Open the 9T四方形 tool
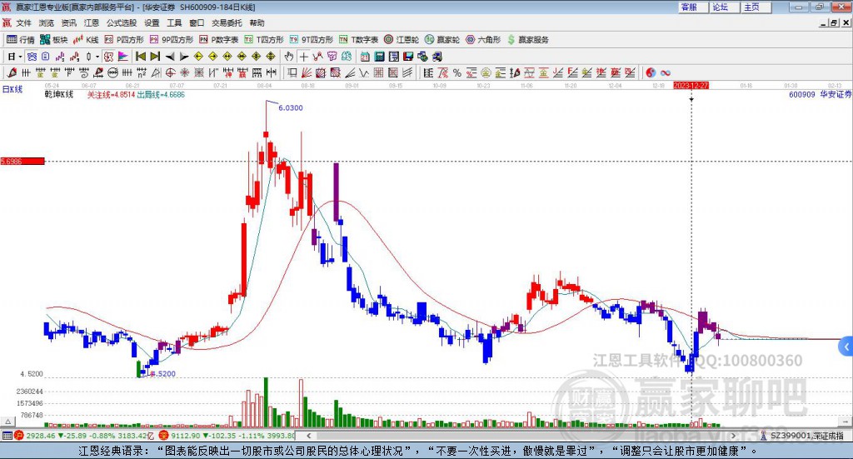Viewport: 853px width, 459px height. [312, 40]
